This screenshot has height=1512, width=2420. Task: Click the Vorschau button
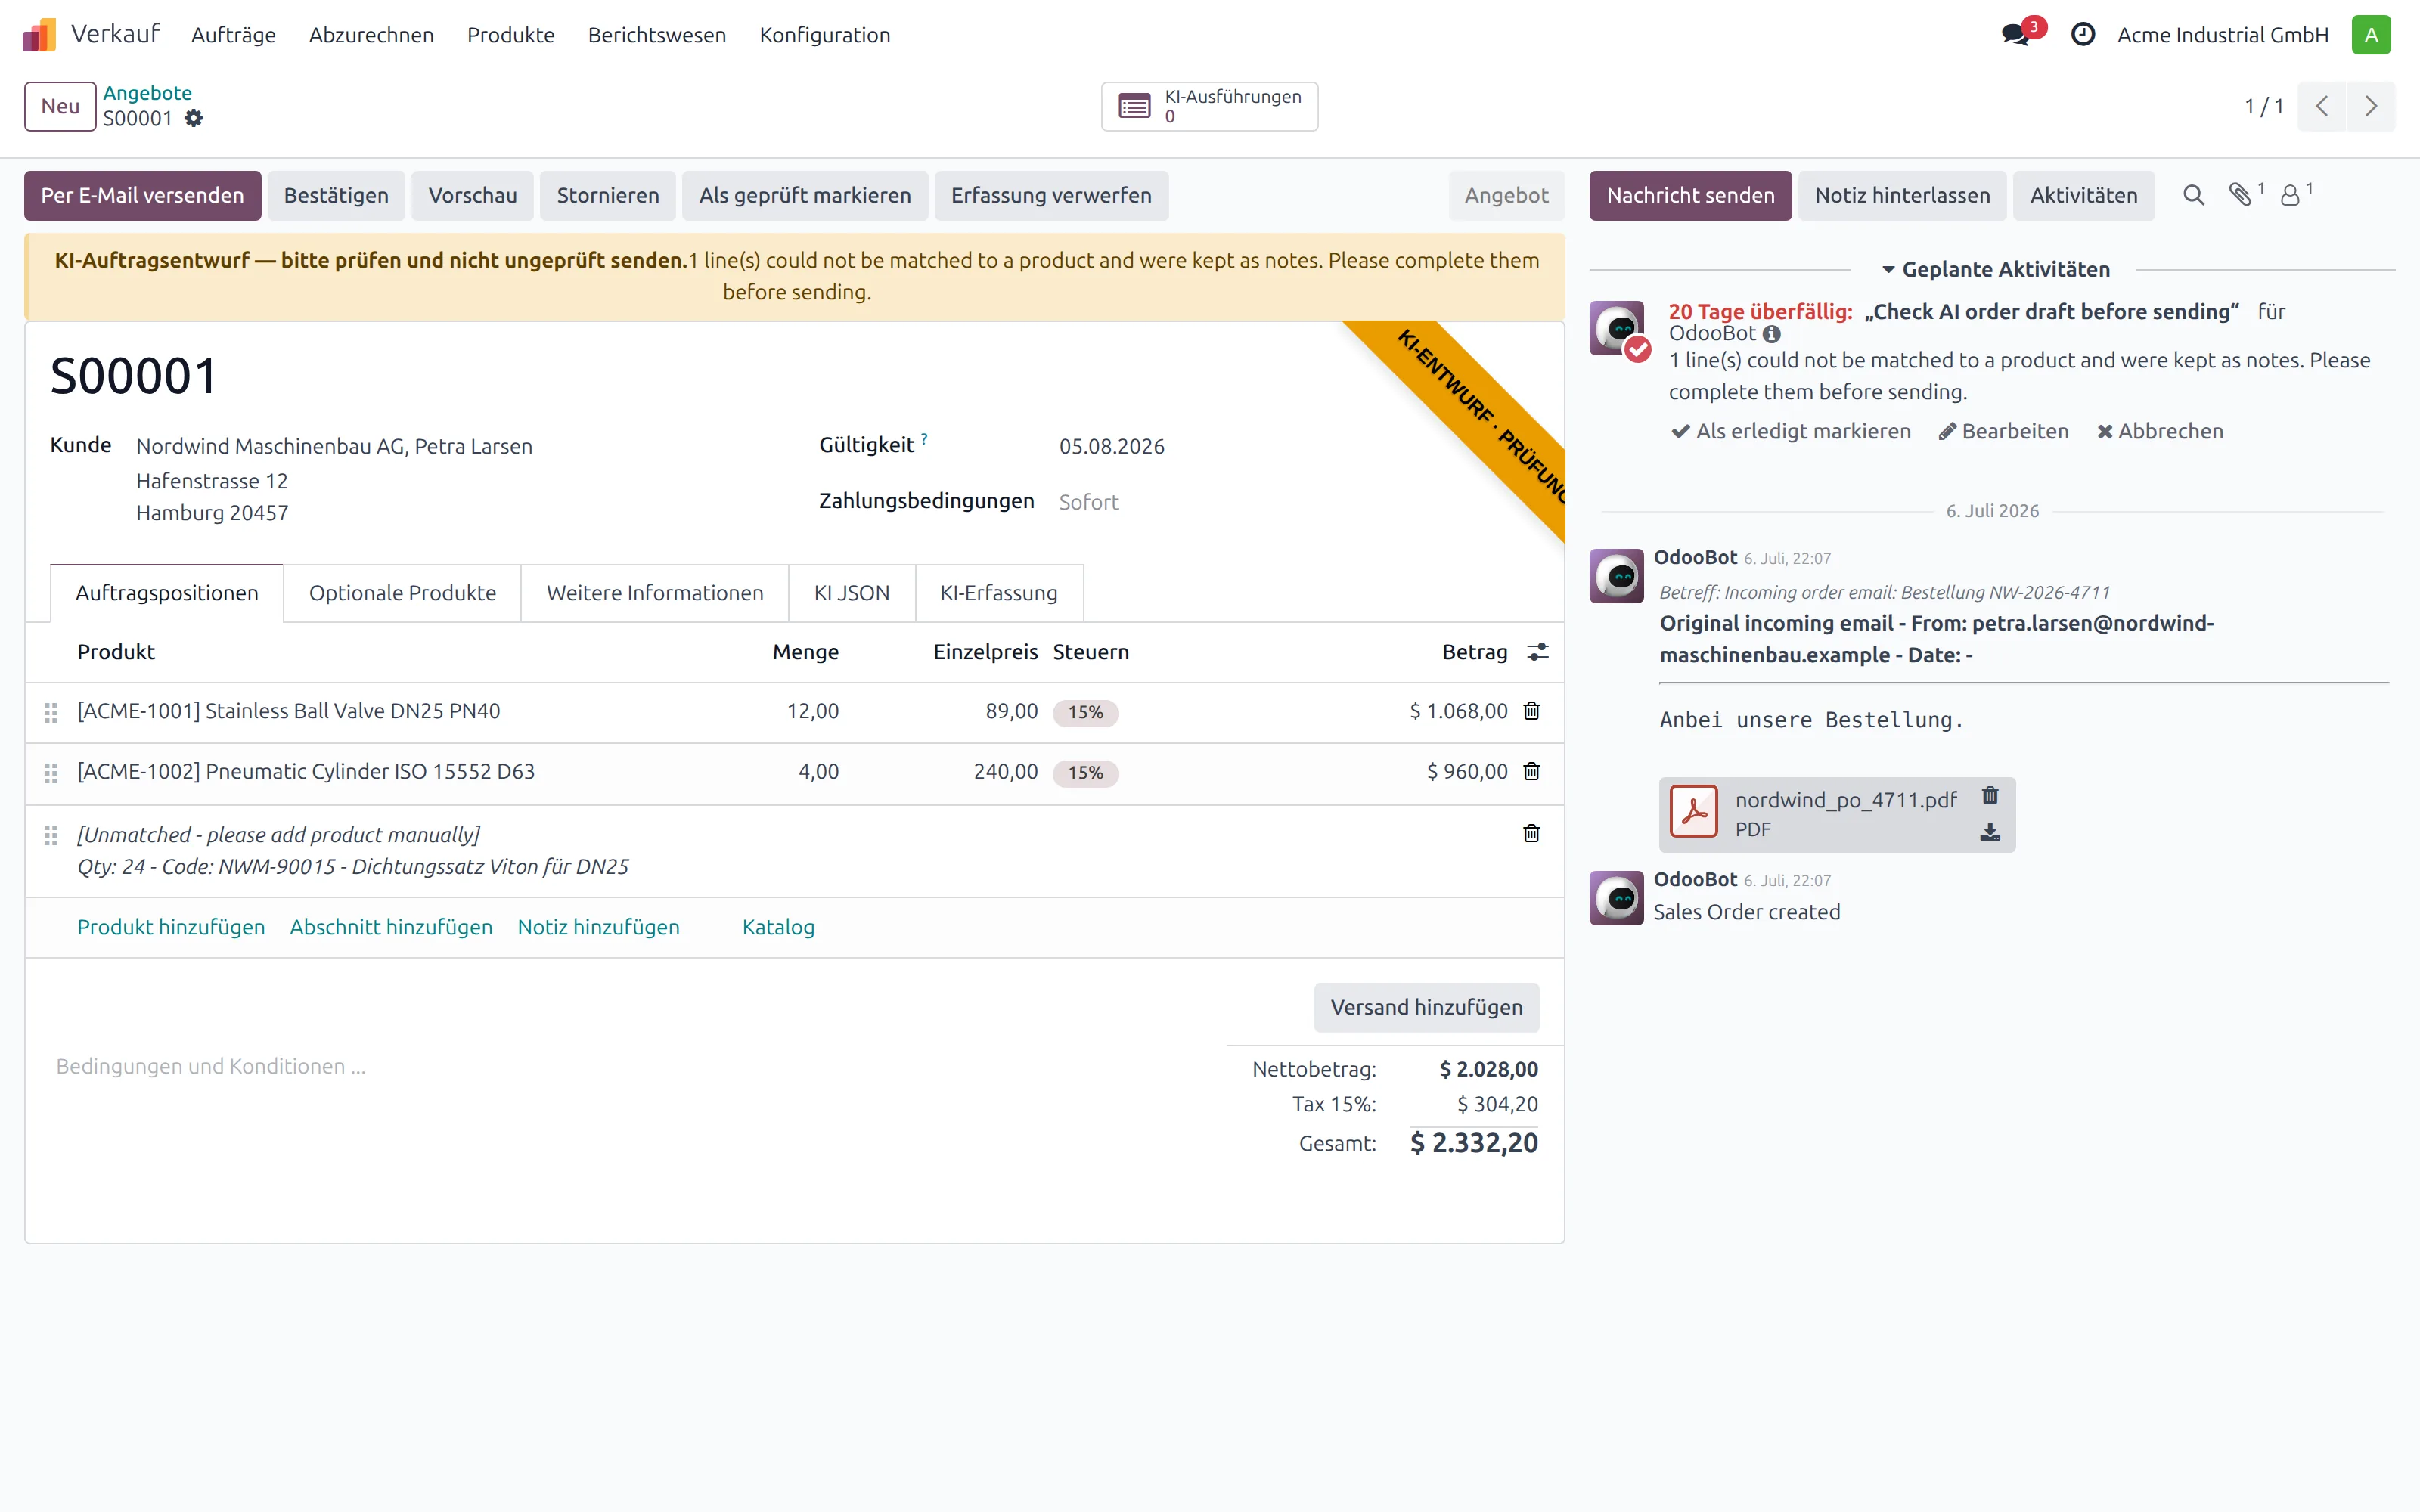coord(473,195)
